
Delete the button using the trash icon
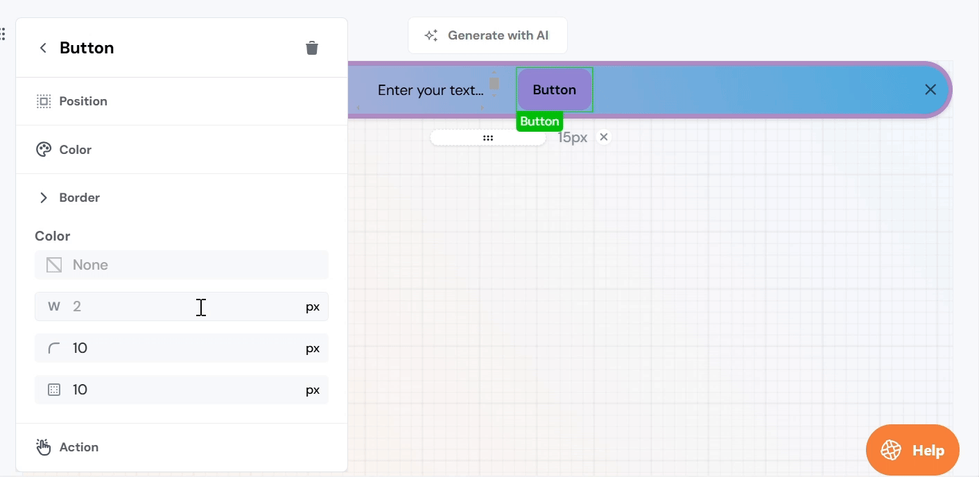point(312,48)
